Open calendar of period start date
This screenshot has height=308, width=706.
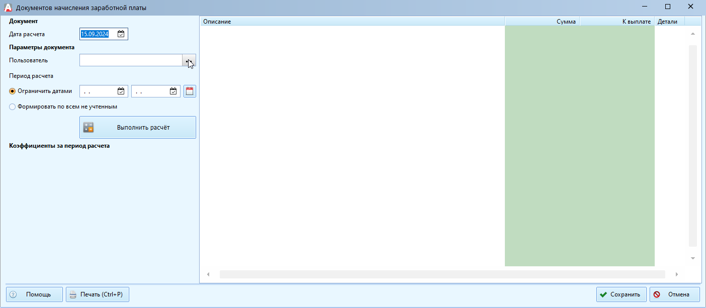tap(121, 91)
